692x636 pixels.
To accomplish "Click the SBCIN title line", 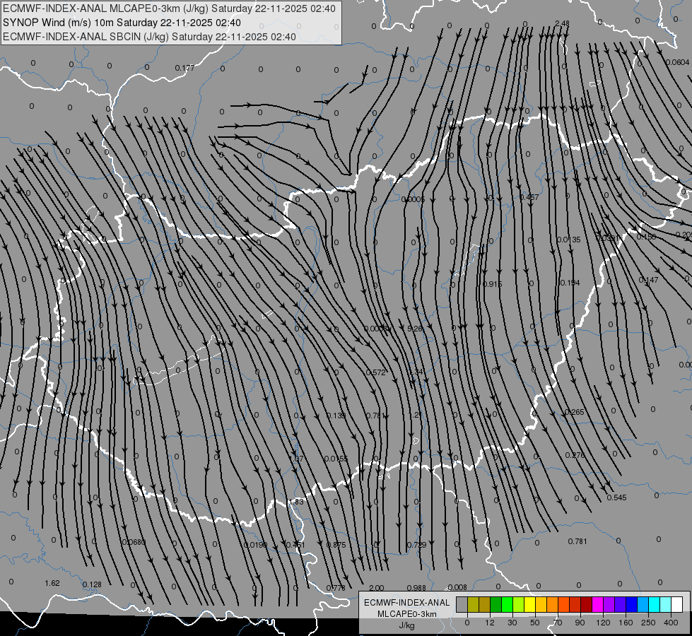I will (x=149, y=37).
